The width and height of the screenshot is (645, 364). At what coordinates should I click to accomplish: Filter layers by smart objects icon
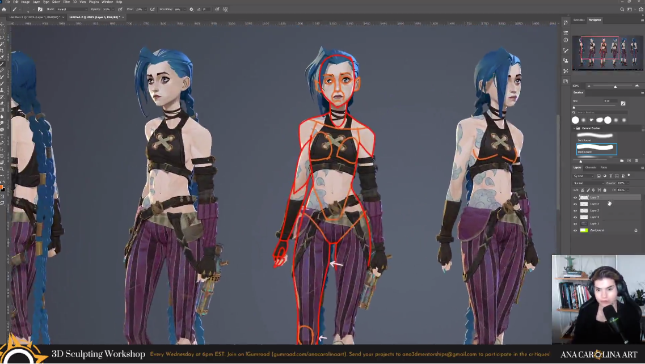click(623, 176)
